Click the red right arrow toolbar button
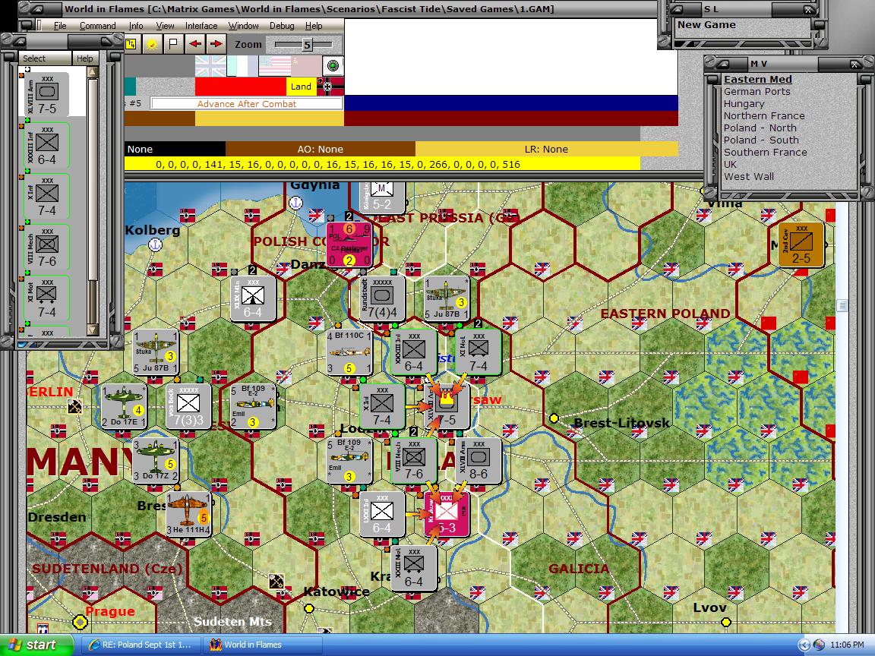This screenshot has height=656, width=875. point(216,43)
